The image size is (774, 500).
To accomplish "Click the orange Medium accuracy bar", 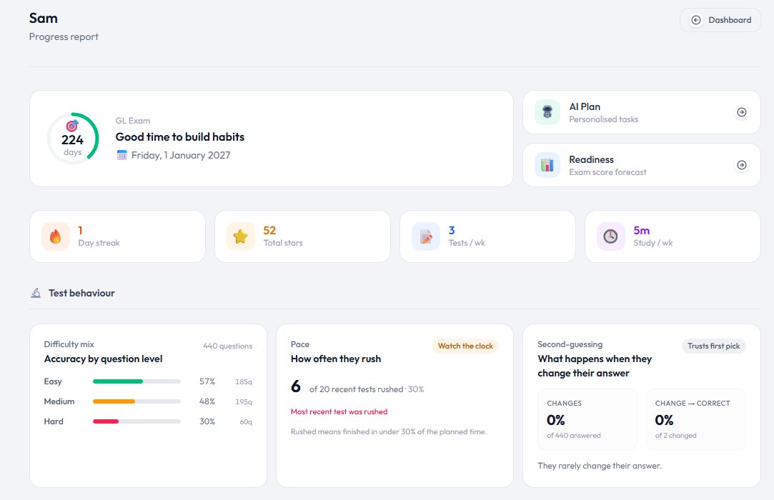I will click(114, 401).
